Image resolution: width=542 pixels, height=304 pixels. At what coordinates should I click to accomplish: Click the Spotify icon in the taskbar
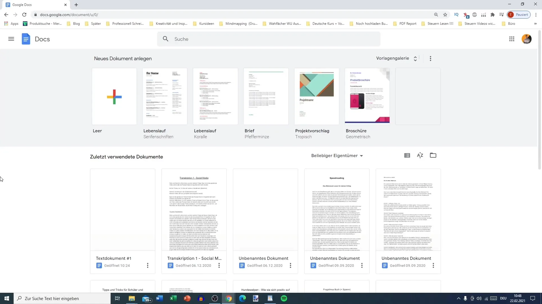(284, 298)
